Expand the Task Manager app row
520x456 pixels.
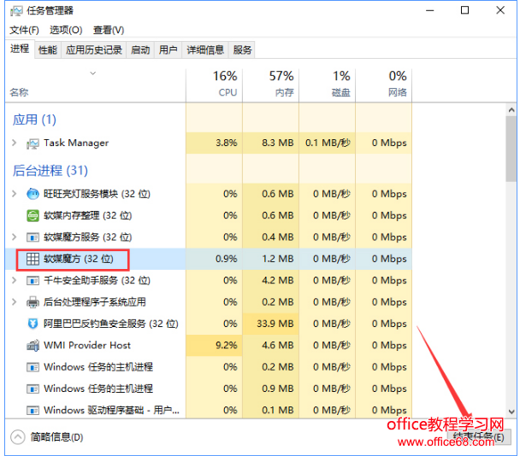pyautogui.click(x=14, y=143)
